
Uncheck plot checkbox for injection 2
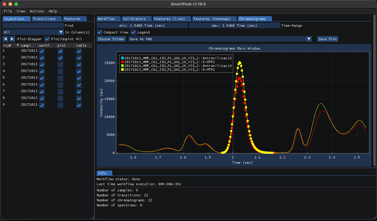click(x=60, y=58)
